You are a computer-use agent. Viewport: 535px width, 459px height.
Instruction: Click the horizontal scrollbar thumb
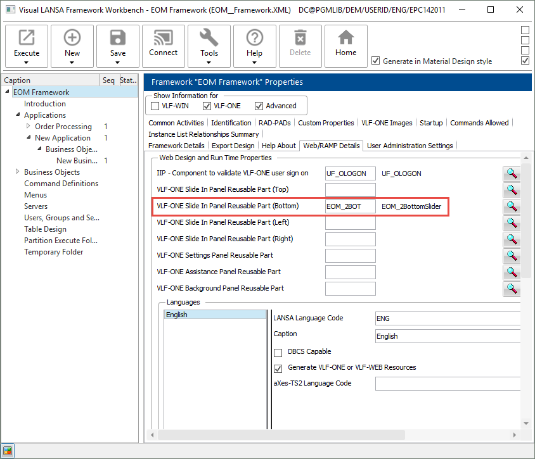coord(281,435)
